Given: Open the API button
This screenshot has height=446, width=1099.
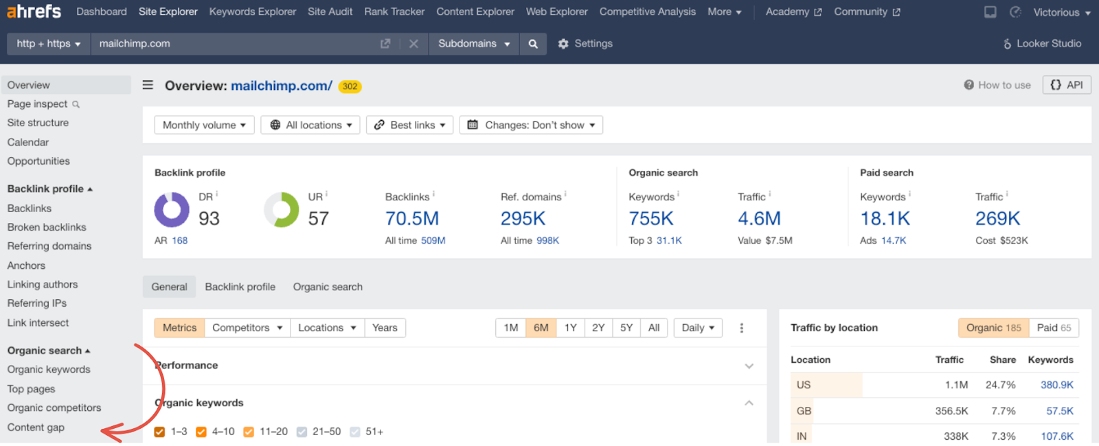Looking at the screenshot, I should point(1067,85).
